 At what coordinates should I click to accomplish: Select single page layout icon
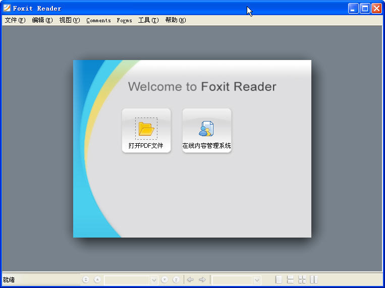click(279, 279)
